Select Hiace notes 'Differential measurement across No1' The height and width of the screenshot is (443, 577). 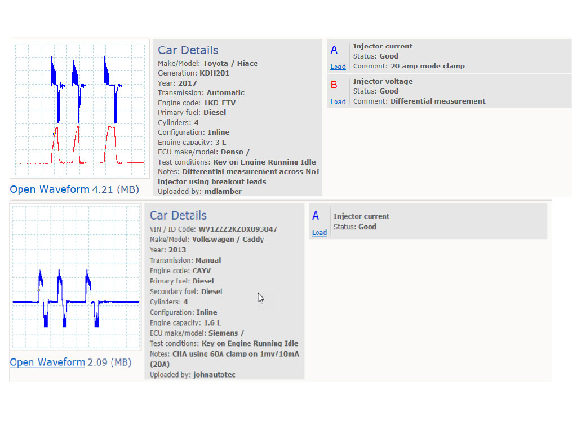point(251,172)
